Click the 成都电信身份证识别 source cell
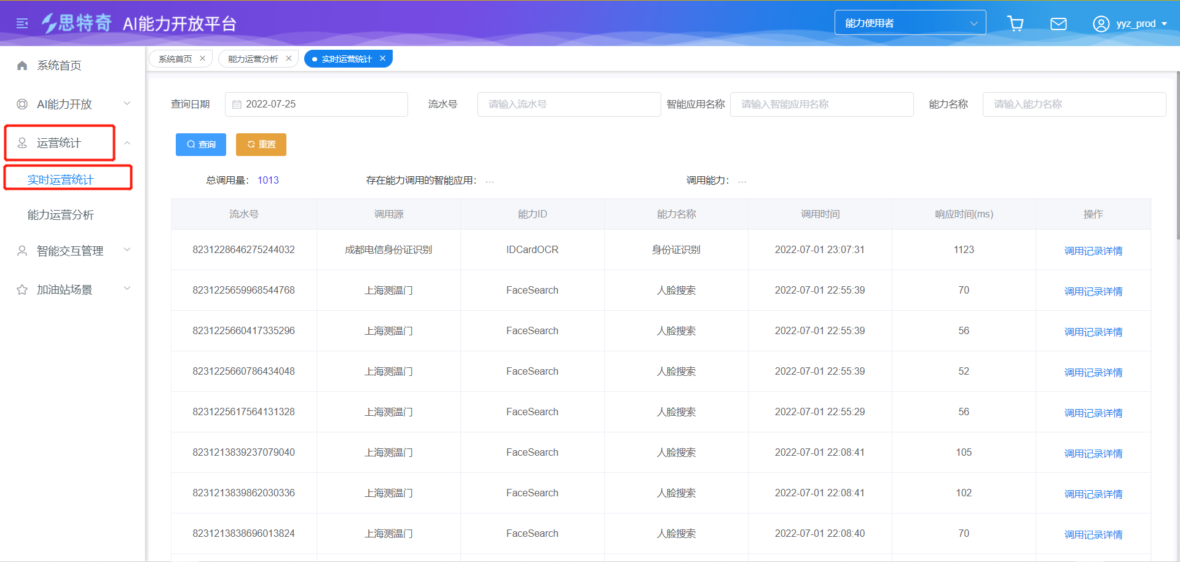Viewport: 1180px width, 562px height. pyautogui.click(x=388, y=249)
